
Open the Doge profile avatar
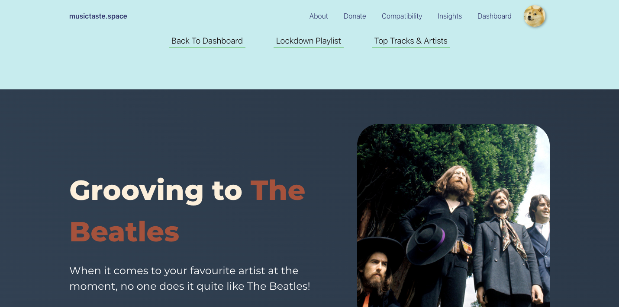[x=535, y=16]
